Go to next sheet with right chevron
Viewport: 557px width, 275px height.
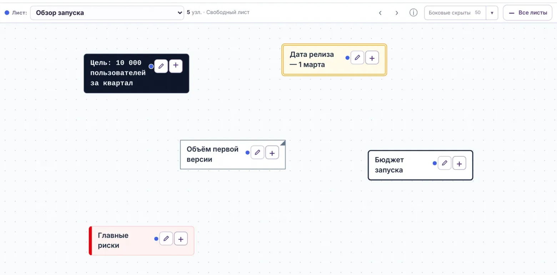click(x=397, y=13)
